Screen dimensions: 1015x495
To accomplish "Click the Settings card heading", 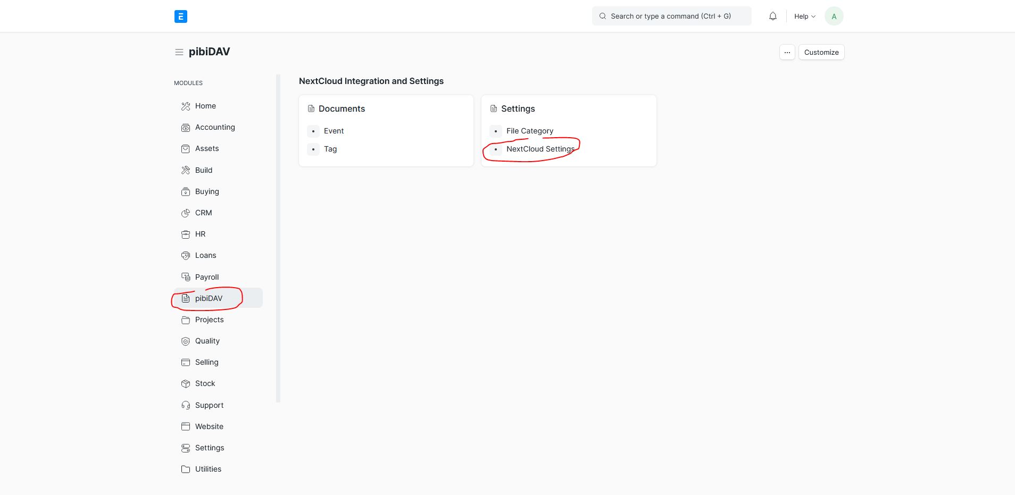I will coord(518,108).
